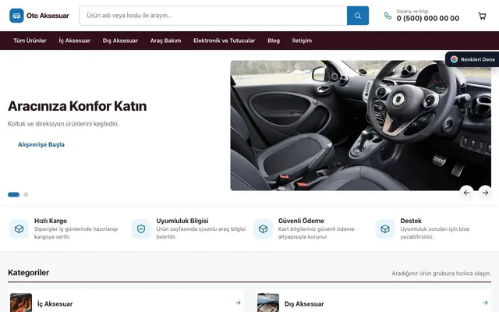
Task: Click arrow on Dış Aksesuar category card
Action: click(x=485, y=303)
